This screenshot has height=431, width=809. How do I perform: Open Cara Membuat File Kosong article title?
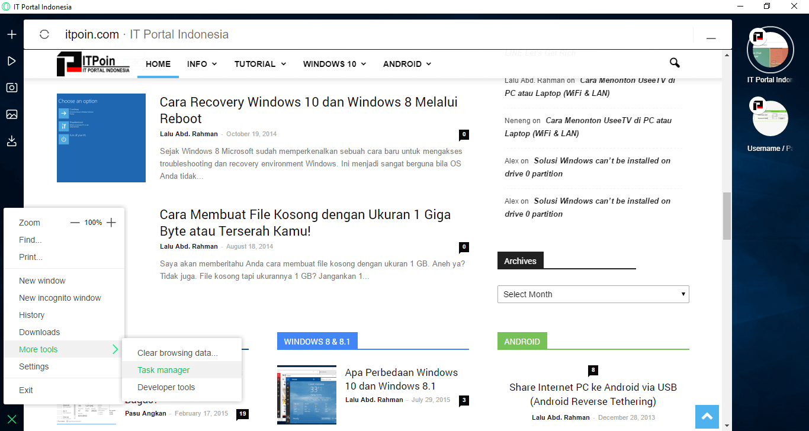click(x=306, y=223)
